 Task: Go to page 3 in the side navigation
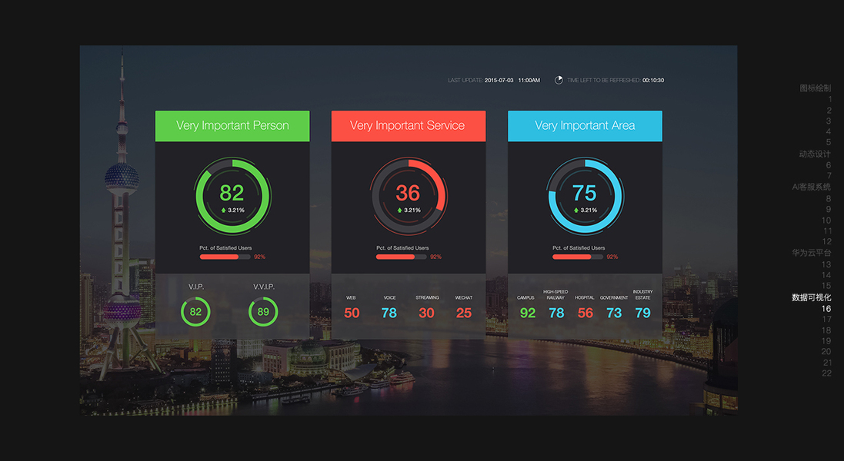(x=829, y=121)
